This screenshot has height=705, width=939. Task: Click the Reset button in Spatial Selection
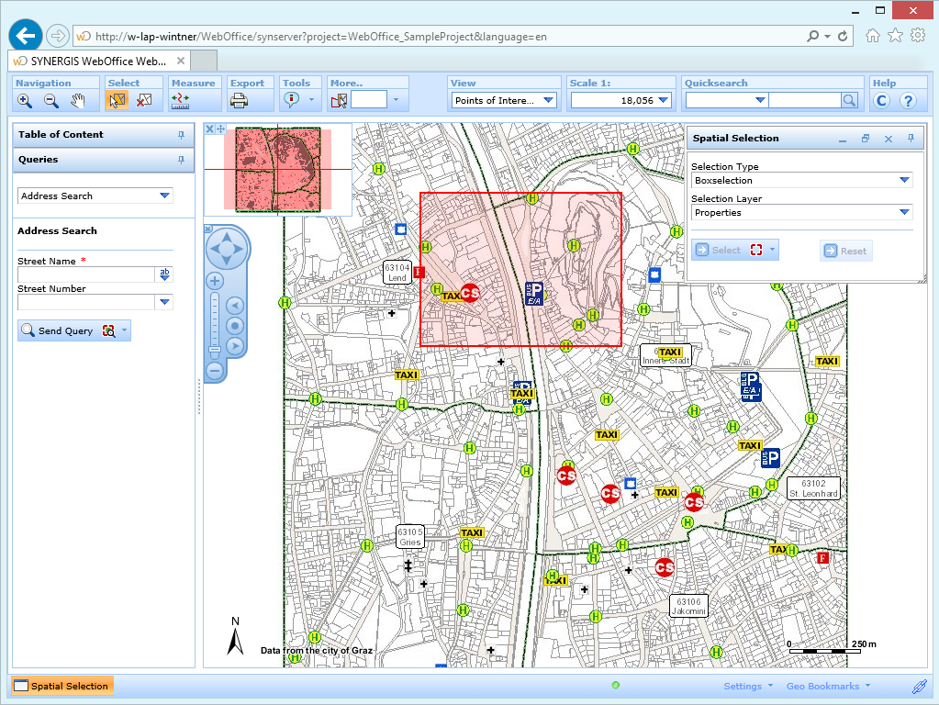(844, 250)
